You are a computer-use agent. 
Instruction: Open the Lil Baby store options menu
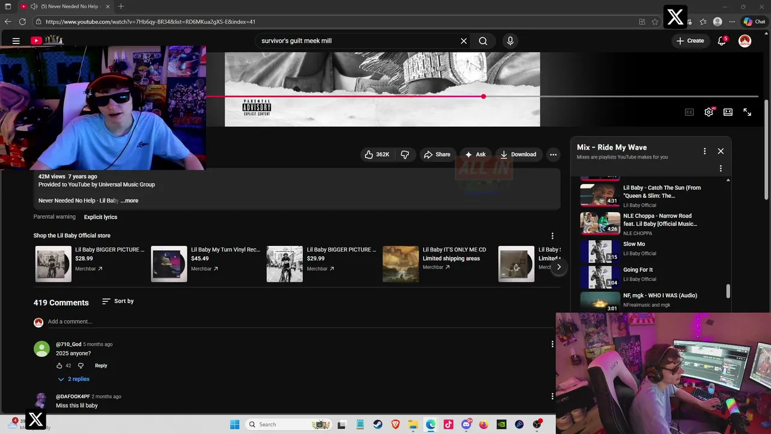click(x=552, y=236)
